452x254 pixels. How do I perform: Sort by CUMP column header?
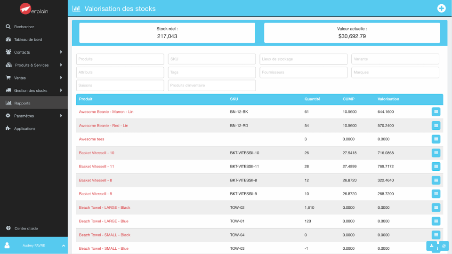tap(348, 99)
